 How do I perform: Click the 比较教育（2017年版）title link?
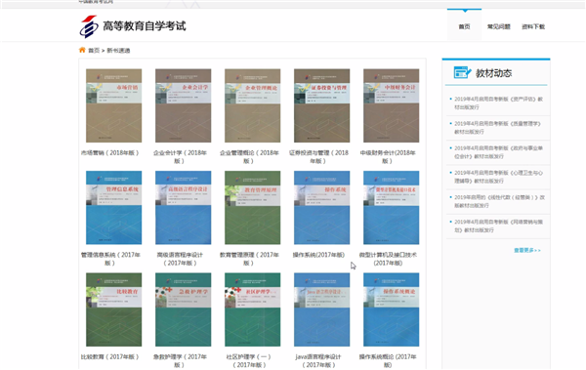click(109, 356)
